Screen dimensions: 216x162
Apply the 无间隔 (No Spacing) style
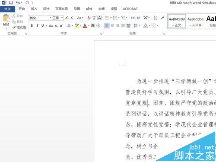pyautogui.click(x=195, y=22)
